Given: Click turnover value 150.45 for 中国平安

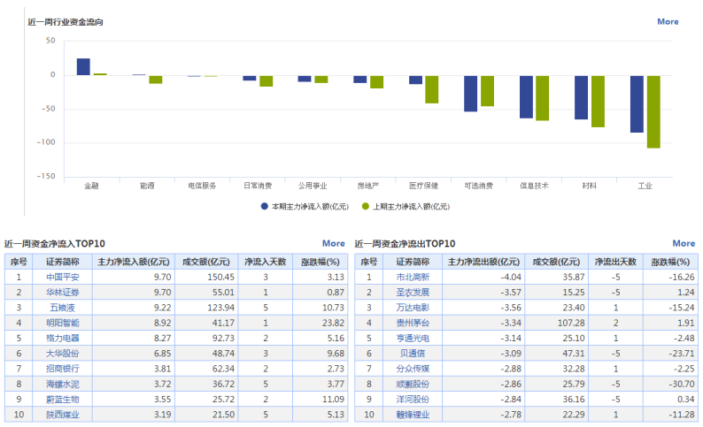Looking at the screenshot, I should tap(220, 277).
